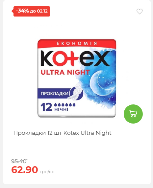The width and height of the screenshot is (153, 188).
Task: Open the -34% discount badge
Action: click(32, 11)
